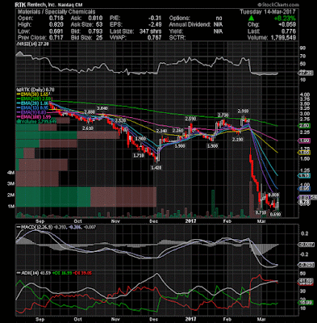Click the 2.960 February high annotation
The image size is (317, 323).
(243, 111)
